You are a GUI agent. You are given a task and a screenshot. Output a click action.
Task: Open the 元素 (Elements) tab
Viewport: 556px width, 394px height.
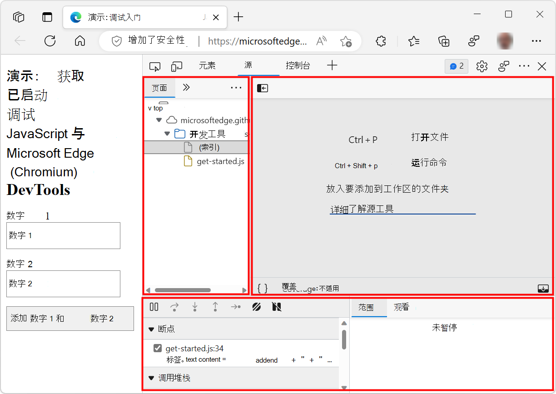(207, 66)
